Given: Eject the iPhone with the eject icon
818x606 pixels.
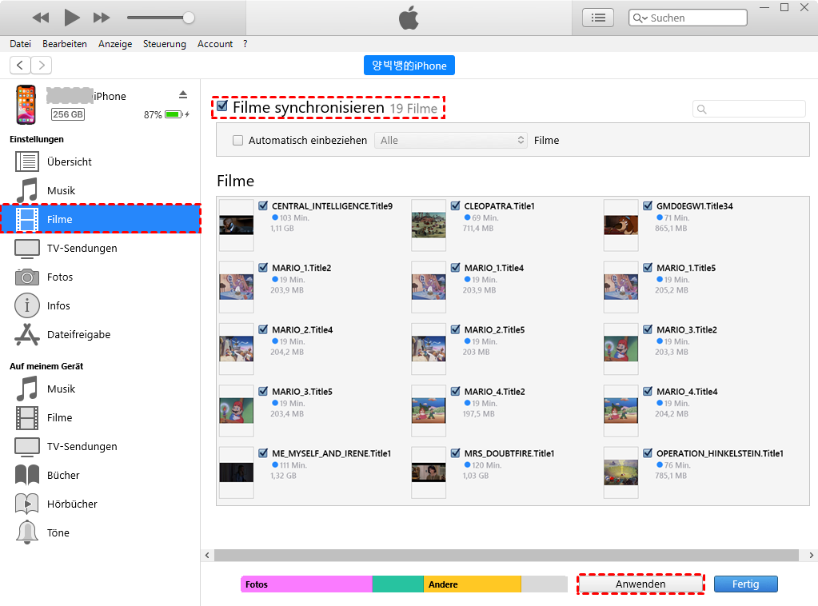Looking at the screenshot, I should point(182,94).
